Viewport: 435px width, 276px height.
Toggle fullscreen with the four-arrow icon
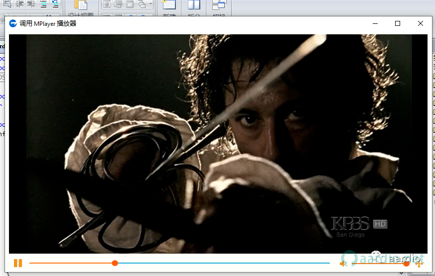(x=419, y=264)
